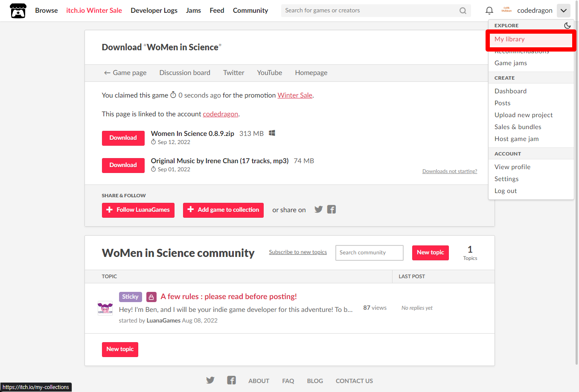Screen dimensions: 579x392
Task: Share on Twitter icon beside share on
Action: click(318, 209)
